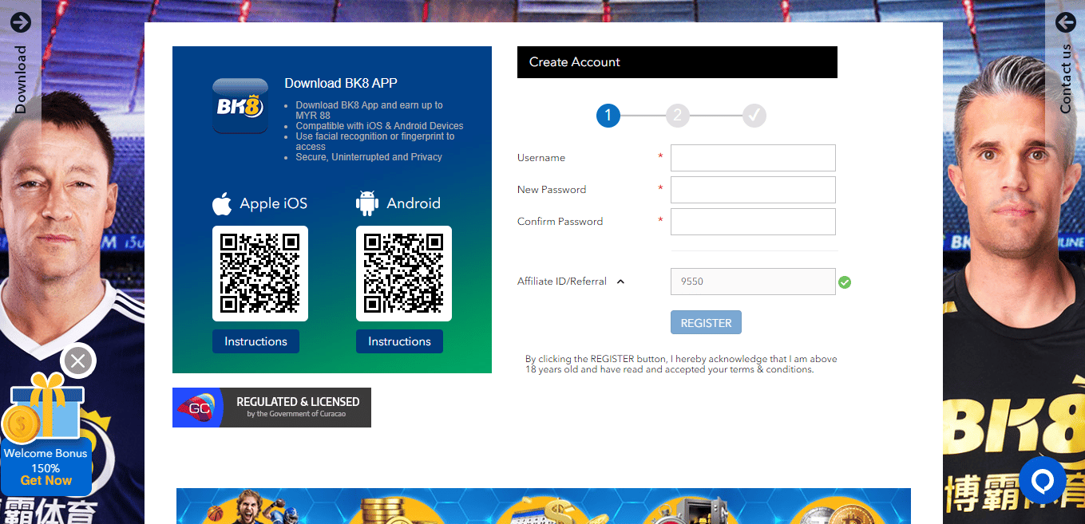Image resolution: width=1085 pixels, height=524 pixels.
Task: Click the promotional banner at page bottom
Action: pos(544,506)
